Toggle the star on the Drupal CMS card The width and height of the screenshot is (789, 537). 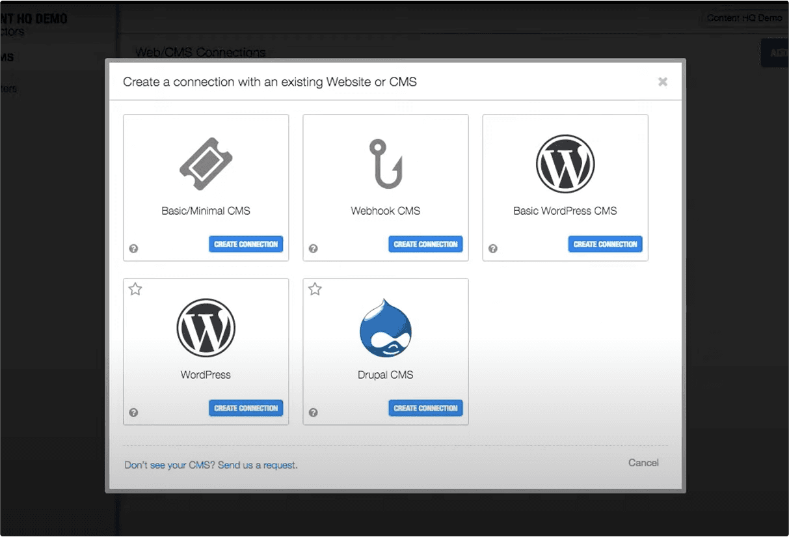(315, 289)
